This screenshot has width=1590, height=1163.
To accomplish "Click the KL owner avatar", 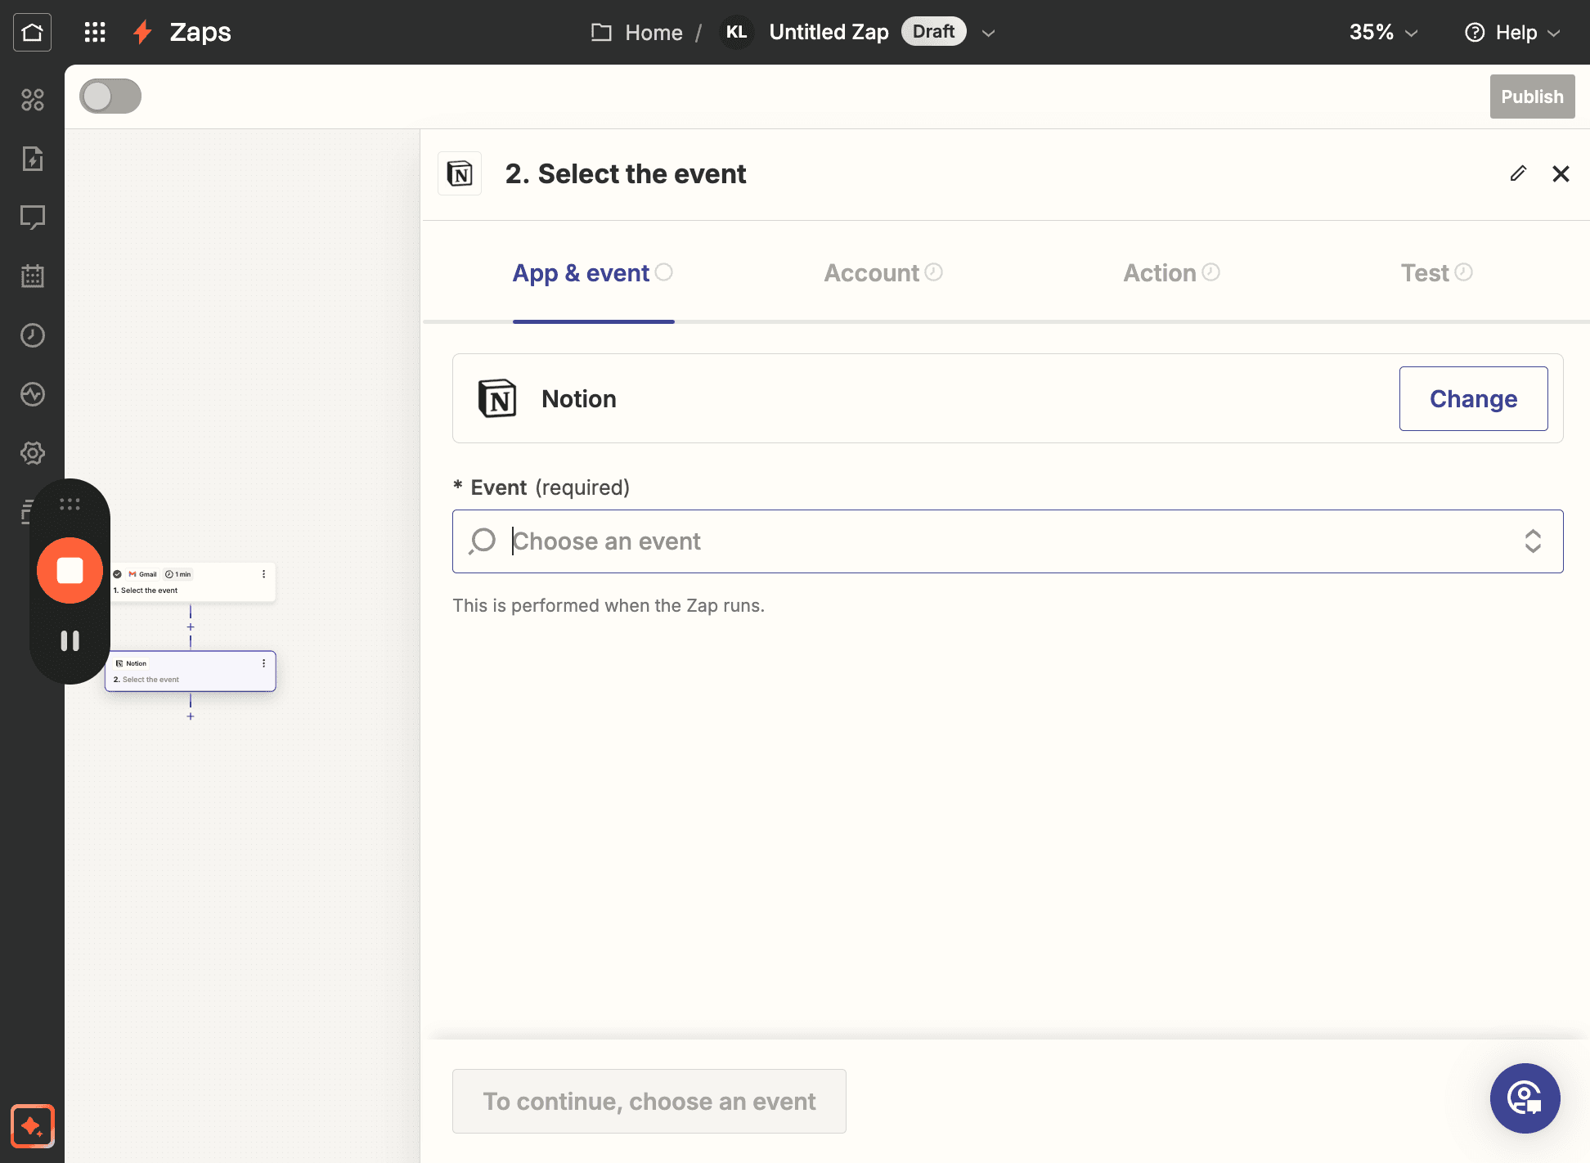I will 736,32.
